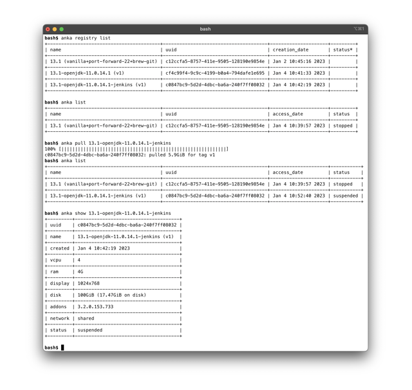The height and width of the screenshot is (390, 412).
Task: Click the 'pulled 5.9GiB for tag v1' line
Action: [130, 154]
